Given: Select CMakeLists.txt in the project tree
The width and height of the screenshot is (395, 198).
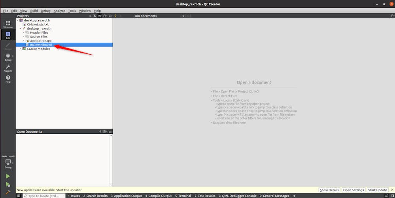Looking at the screenshot, I should click(38, 25).
